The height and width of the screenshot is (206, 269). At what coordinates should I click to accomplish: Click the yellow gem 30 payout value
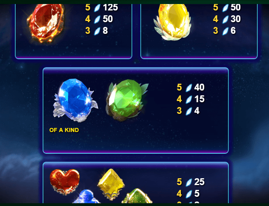[235, 19]
